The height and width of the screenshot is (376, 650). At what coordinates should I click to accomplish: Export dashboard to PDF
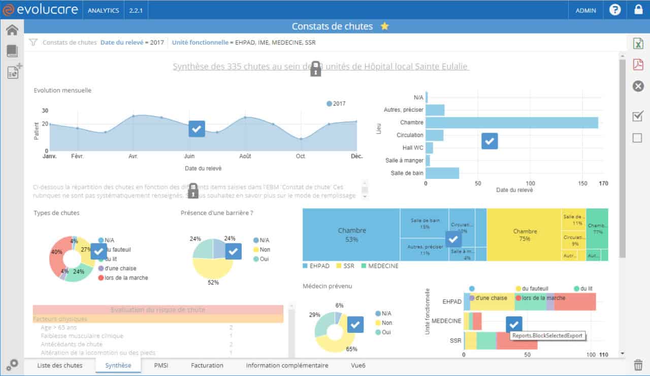click(638, 65)
